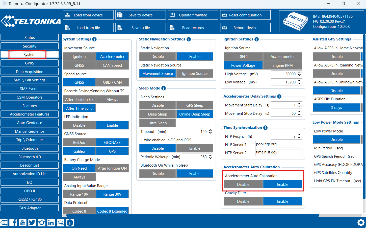
Task: Open the GPRS settings tab
Action: click(30, 63)
